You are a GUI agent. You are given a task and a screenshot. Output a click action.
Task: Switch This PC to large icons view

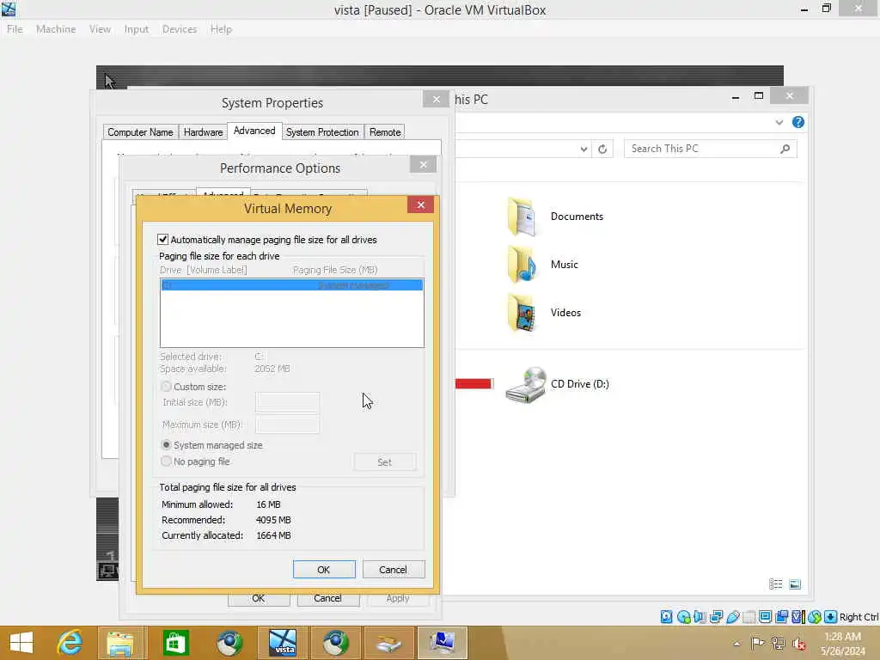click(795, 584)
